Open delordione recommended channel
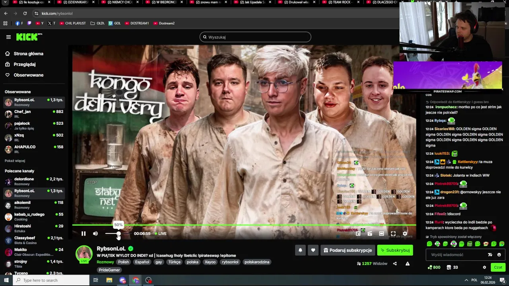This screenshot has width=509, height=286. (x=34, y=182)
